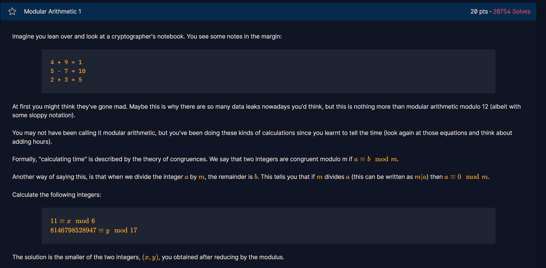Click the m|a divisibility notation

(421, 177)
